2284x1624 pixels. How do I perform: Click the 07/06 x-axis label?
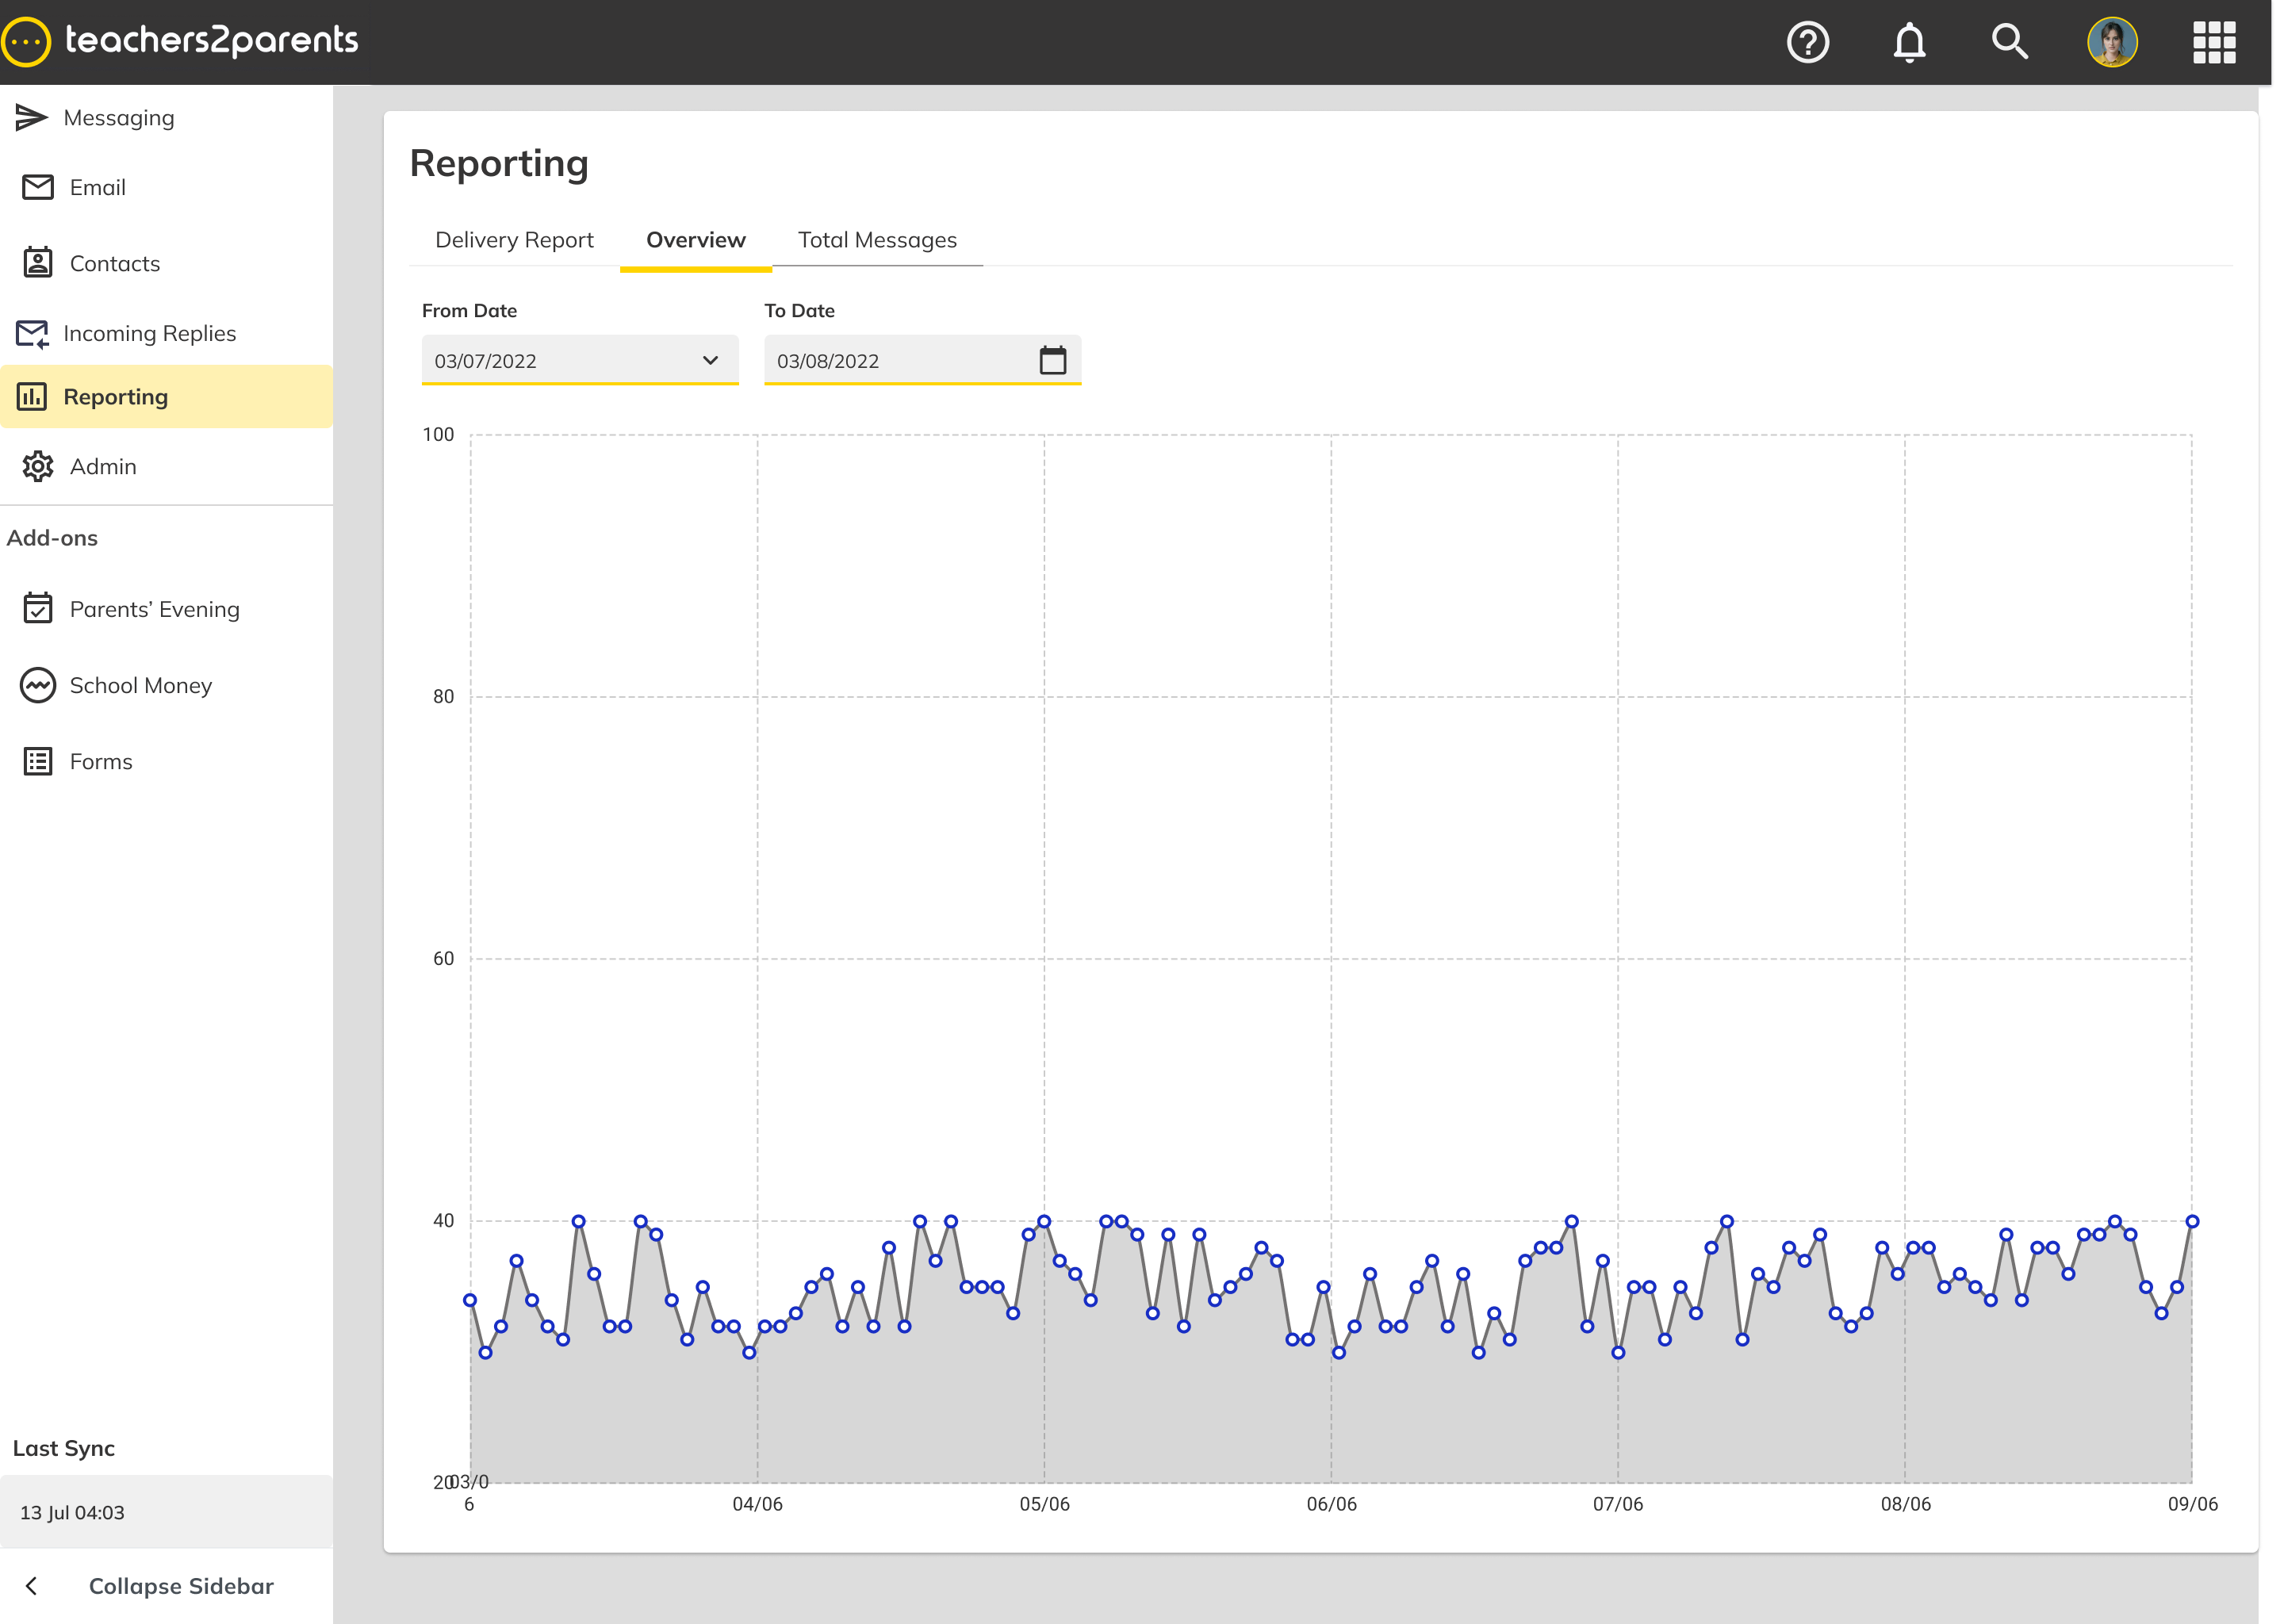point(1617,1504)
